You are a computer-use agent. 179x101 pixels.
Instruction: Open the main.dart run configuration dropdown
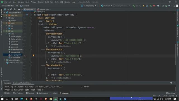coord(107,6)
